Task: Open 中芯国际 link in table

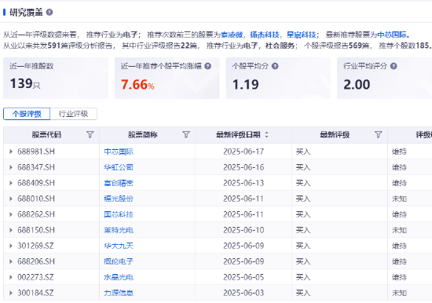Action: 119,151
